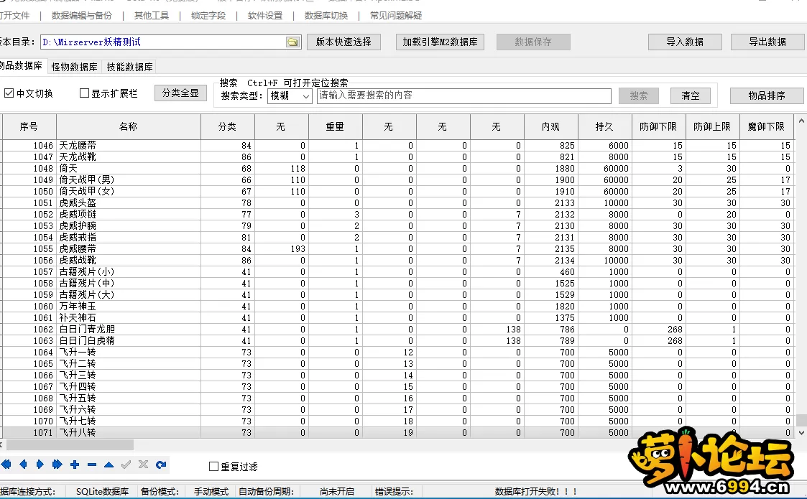
Task: Select row 万年神玉
Action: point(398,306)
